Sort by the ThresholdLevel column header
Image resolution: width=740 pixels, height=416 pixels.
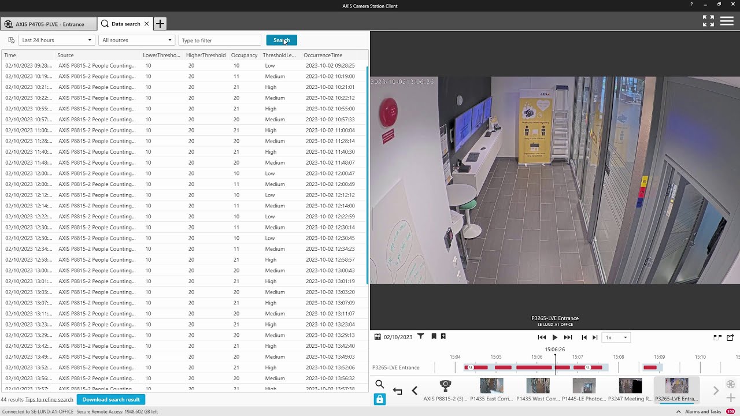[279, 55]
